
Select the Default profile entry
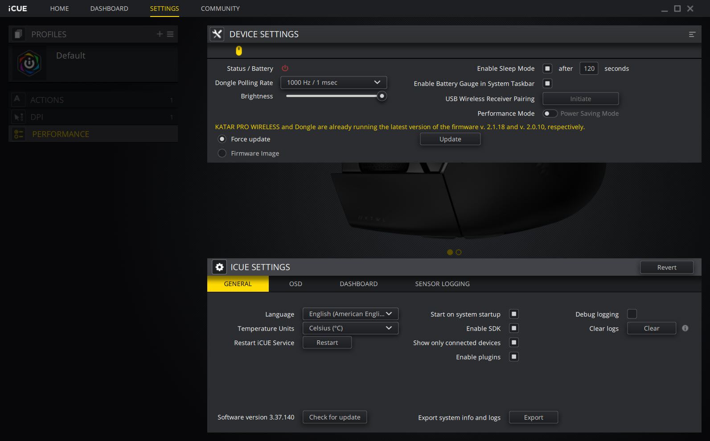93,63
